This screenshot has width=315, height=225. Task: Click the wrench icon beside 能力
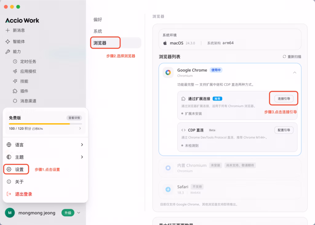8,52
